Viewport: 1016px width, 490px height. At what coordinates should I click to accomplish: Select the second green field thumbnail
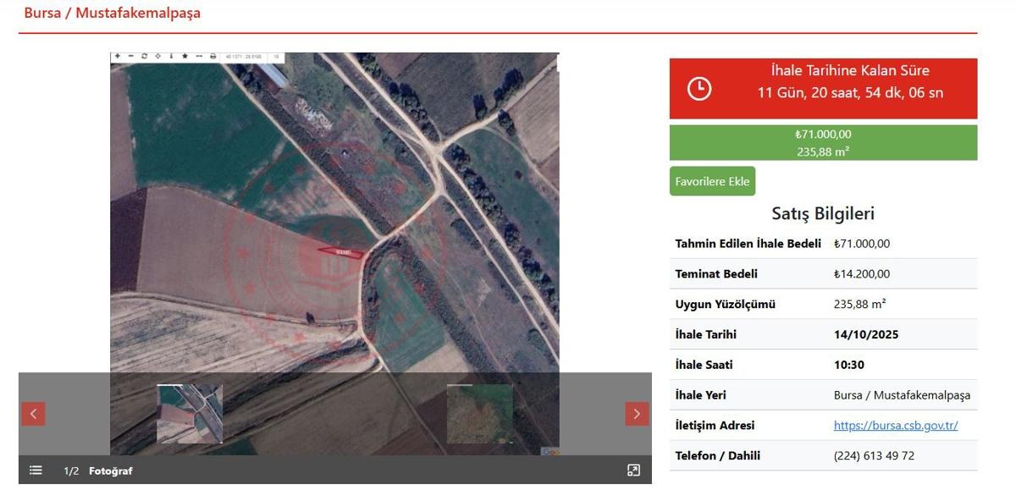coord(479,414)
